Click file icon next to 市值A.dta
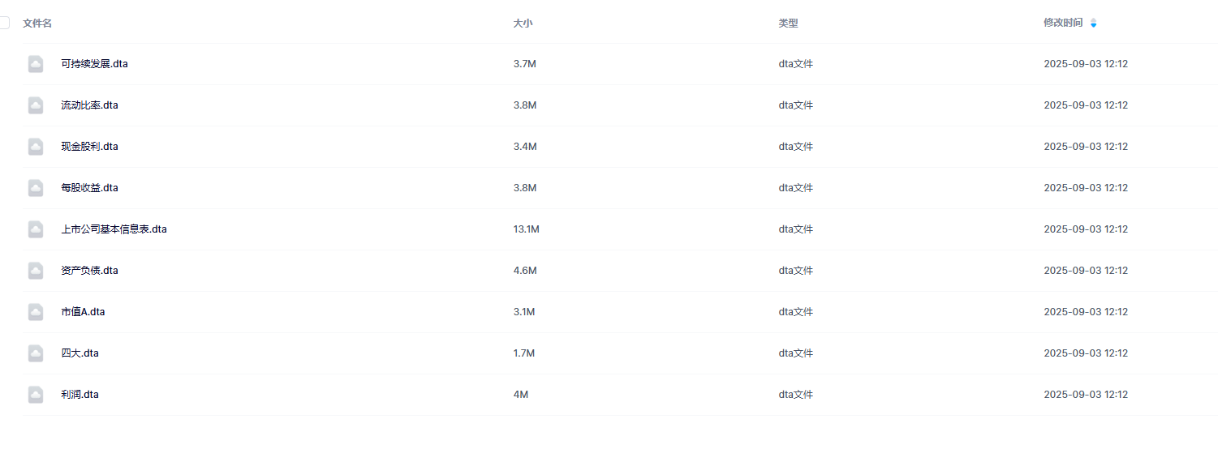The image size is (1218, 449). click(x=36, y=312)
